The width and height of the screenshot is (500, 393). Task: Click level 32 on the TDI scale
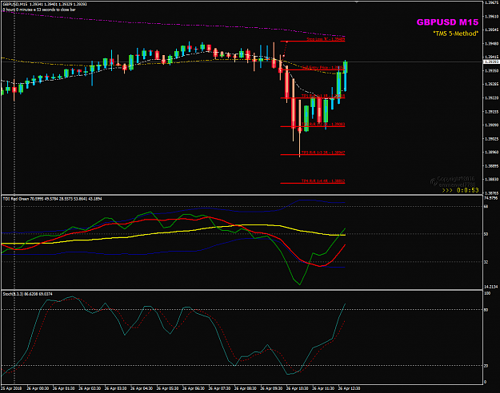(x=486, y=262)
